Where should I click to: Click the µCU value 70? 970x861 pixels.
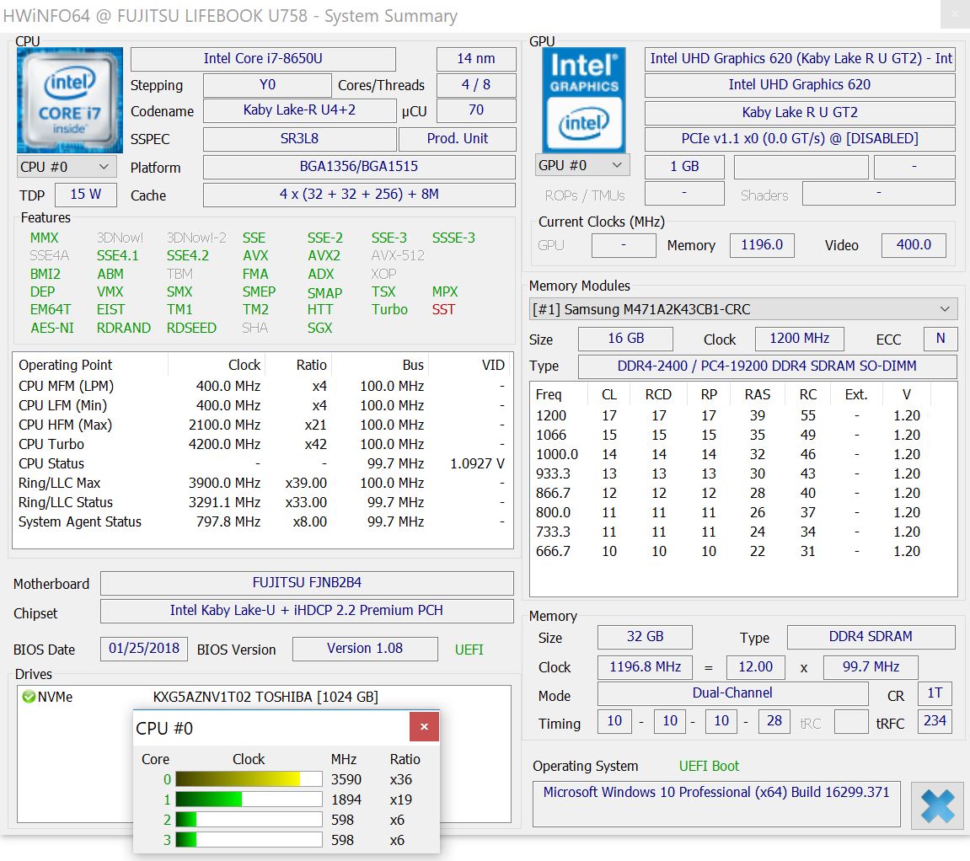(x=476, y=110)
